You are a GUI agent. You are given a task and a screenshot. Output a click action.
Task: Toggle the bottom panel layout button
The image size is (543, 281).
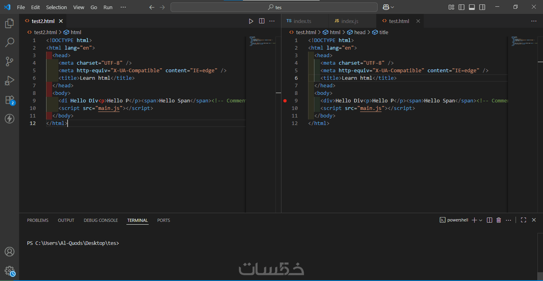pyautogui.click(x=472, y=7)
